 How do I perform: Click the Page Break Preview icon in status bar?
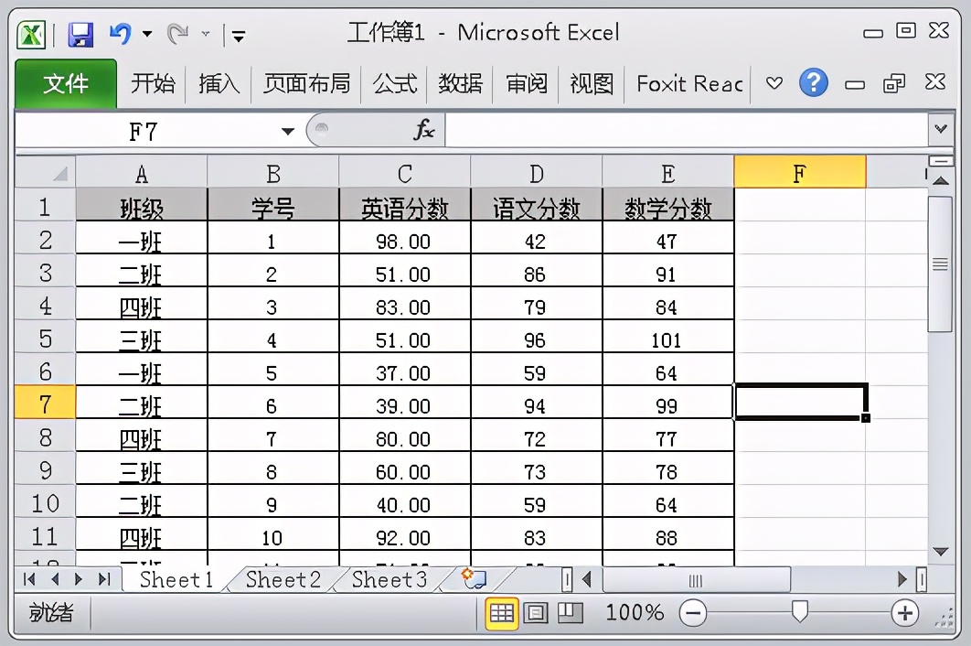(x=571, y=613)
